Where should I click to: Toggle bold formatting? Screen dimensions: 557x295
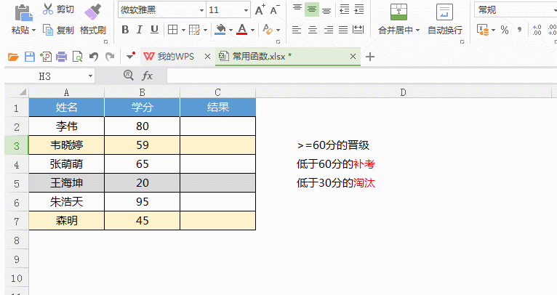coord(125,30)
